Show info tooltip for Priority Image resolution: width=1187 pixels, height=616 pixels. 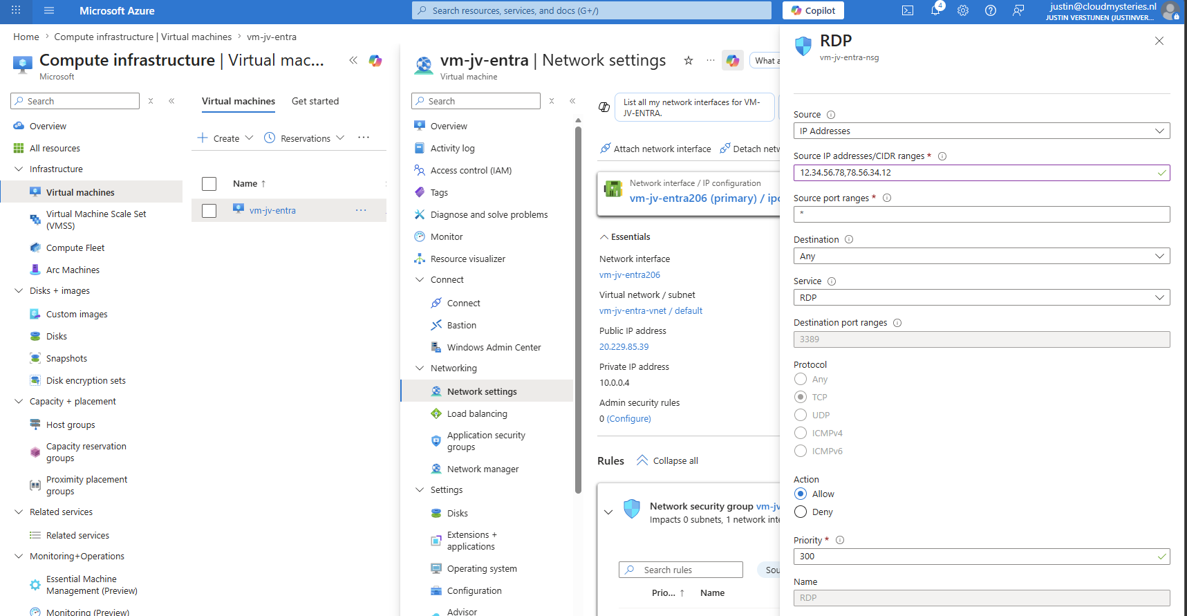click(840, 540)
